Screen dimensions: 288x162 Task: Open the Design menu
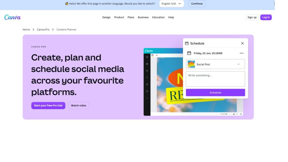tap(106, 17)
